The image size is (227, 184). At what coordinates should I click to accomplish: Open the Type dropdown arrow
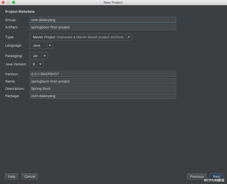pos(129,37)
